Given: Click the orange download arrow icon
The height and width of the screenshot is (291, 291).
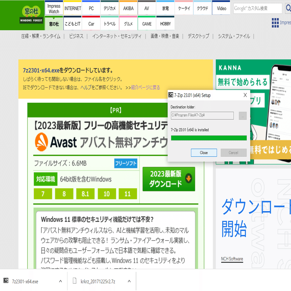Looking at the screenshot, I should (x=189, y=178).
